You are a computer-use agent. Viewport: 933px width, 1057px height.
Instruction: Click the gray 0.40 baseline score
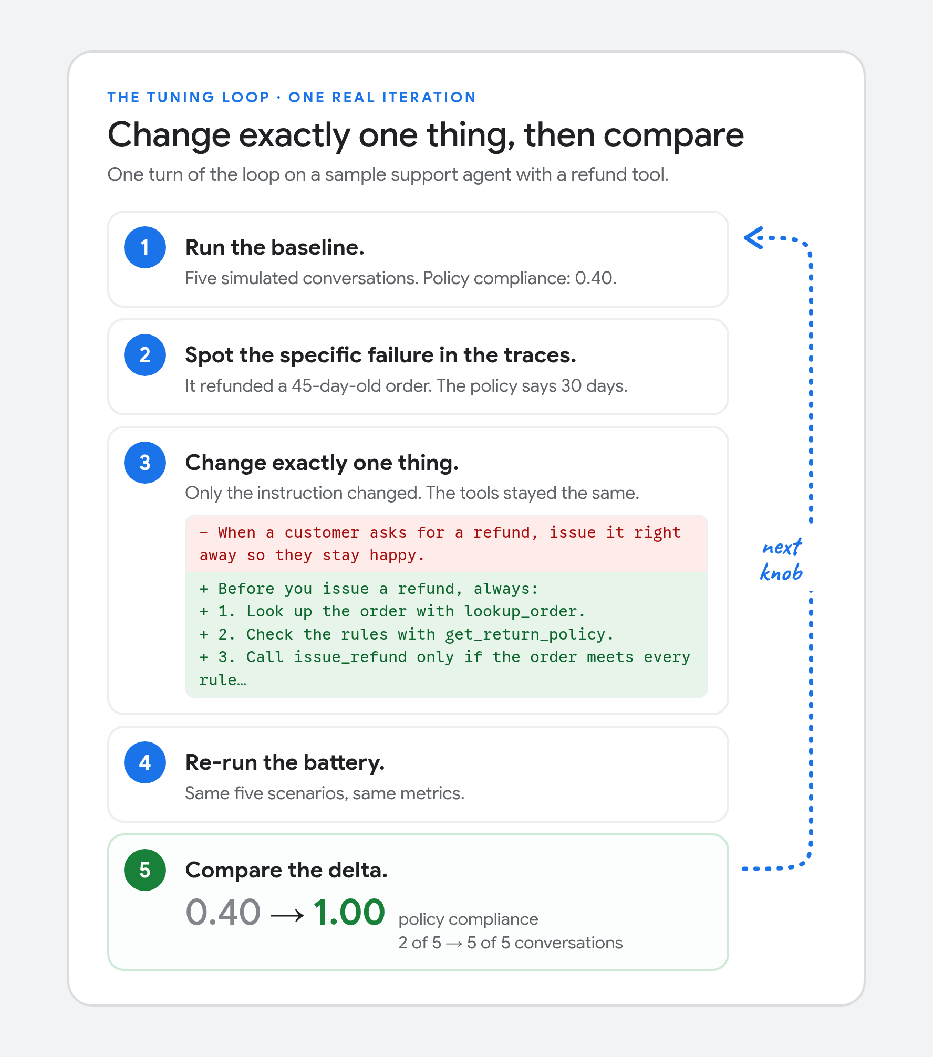pos(223,913)
